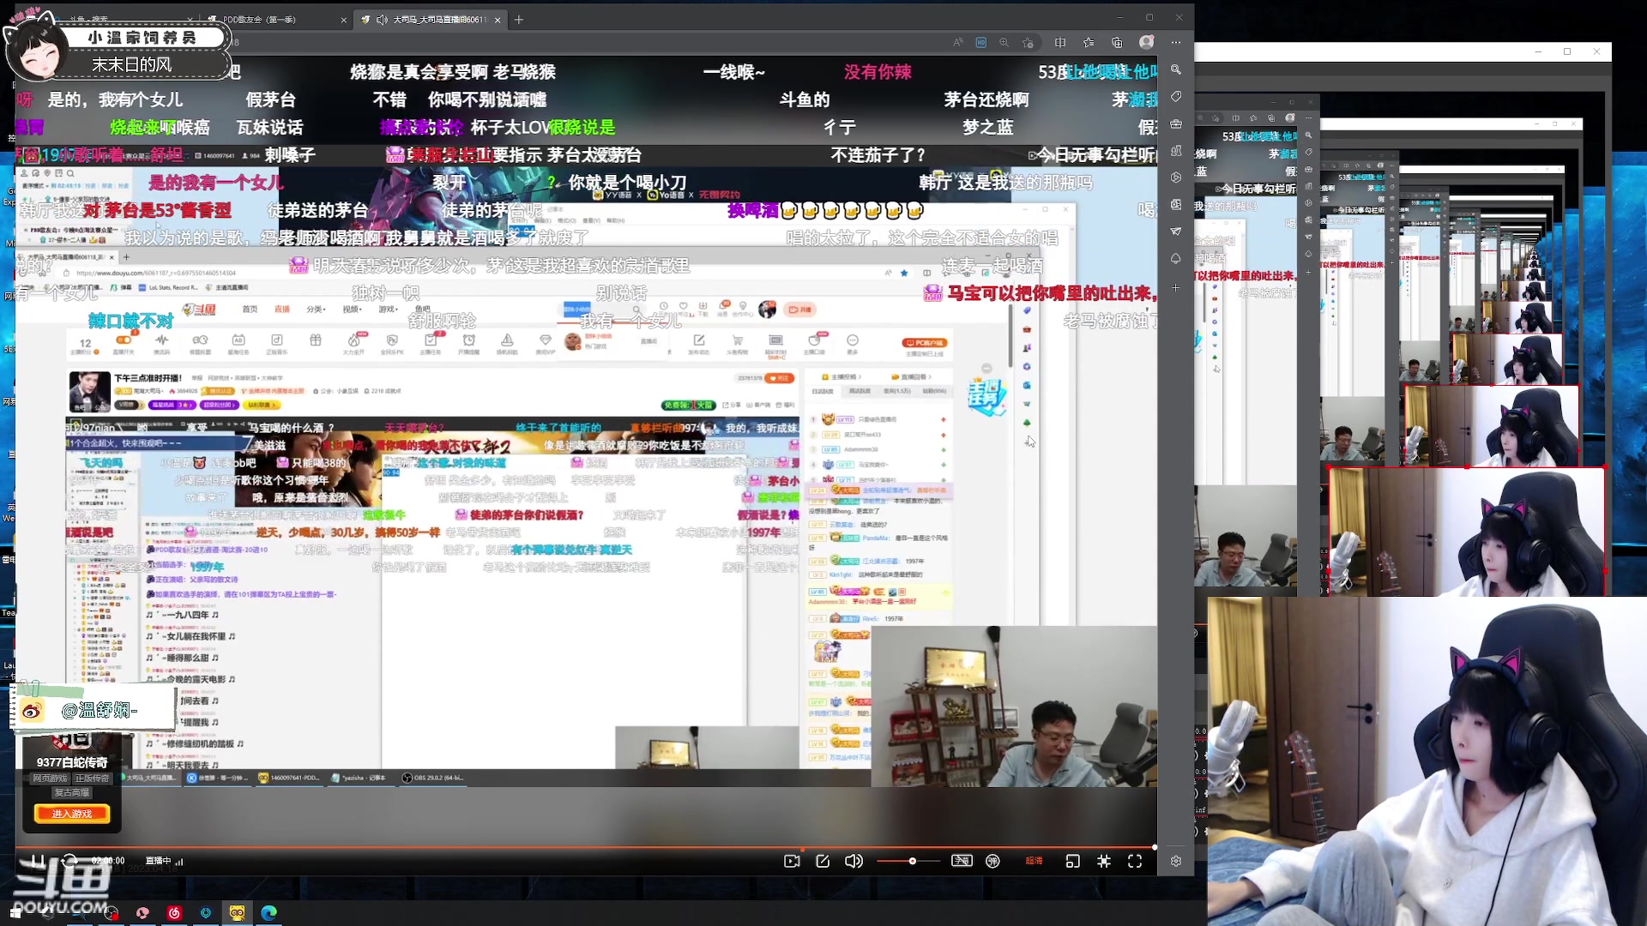
Task: Open the yellow owl app in taskbar
Action: [238, 913]
